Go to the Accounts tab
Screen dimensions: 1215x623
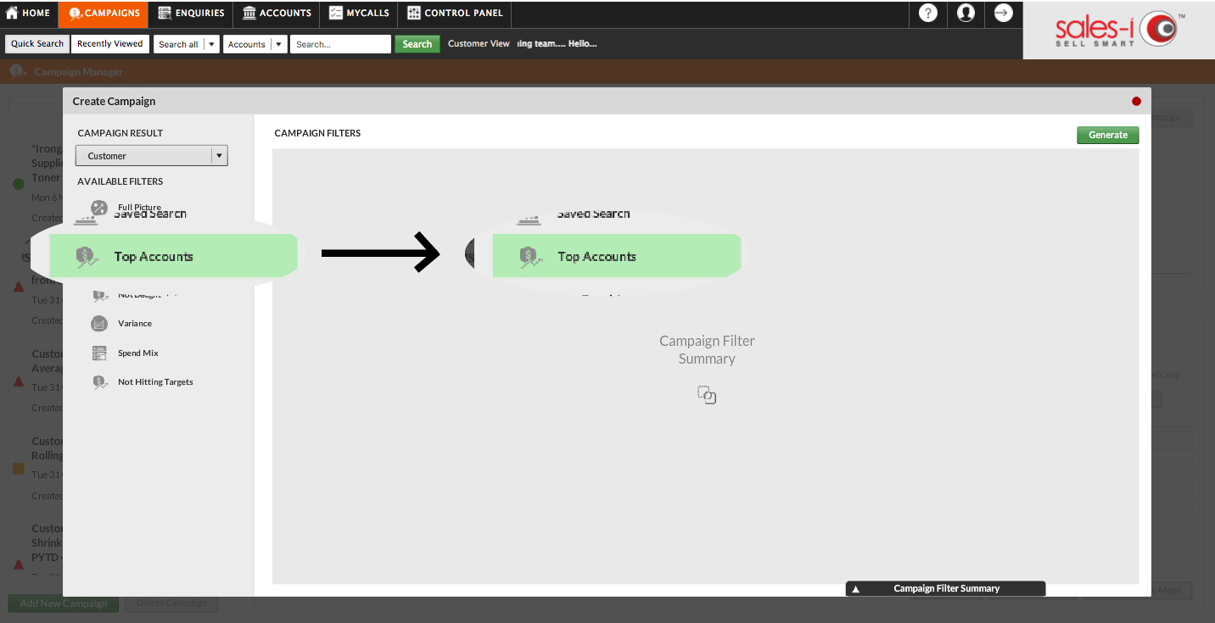pyautogui.click(x=277, y=14)
